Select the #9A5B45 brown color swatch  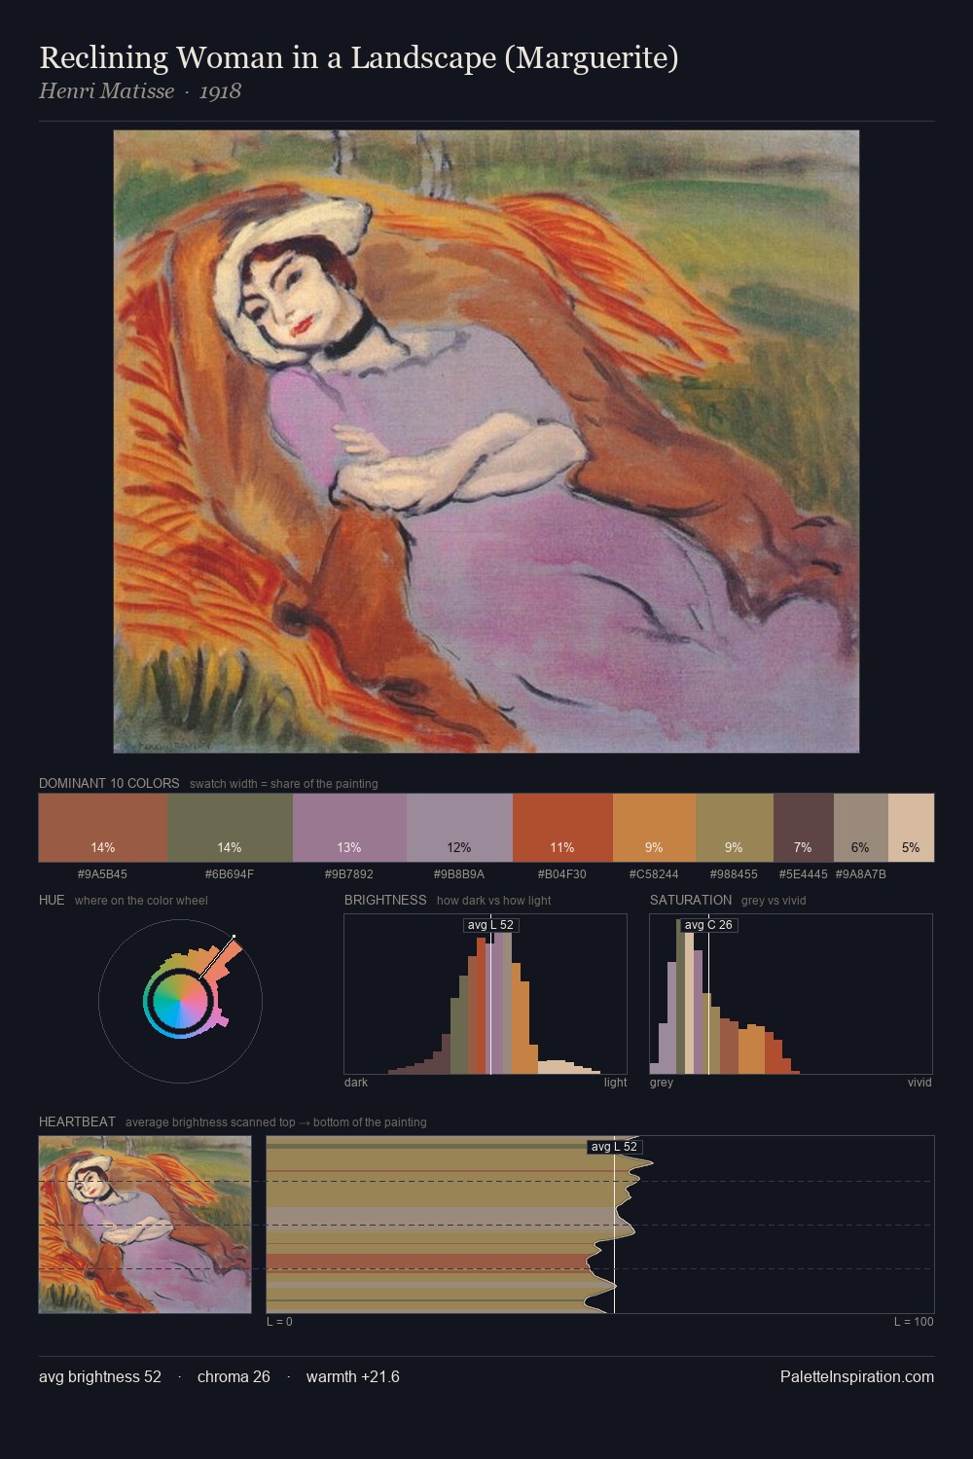pos(103,828)
